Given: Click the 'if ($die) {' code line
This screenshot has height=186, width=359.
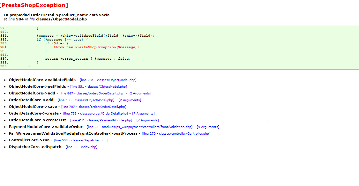Looking at the screenshot, I should pyautogui.click(x=57, y=43).
